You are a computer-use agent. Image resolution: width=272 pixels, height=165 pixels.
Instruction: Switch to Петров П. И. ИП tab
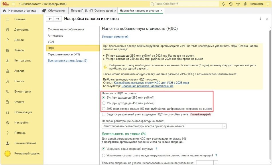coord(92,11)
